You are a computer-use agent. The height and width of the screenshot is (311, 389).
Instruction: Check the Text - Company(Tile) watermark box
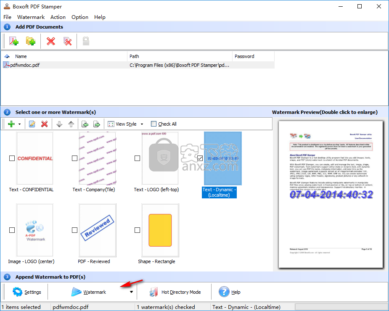click(x=75, y=158)
